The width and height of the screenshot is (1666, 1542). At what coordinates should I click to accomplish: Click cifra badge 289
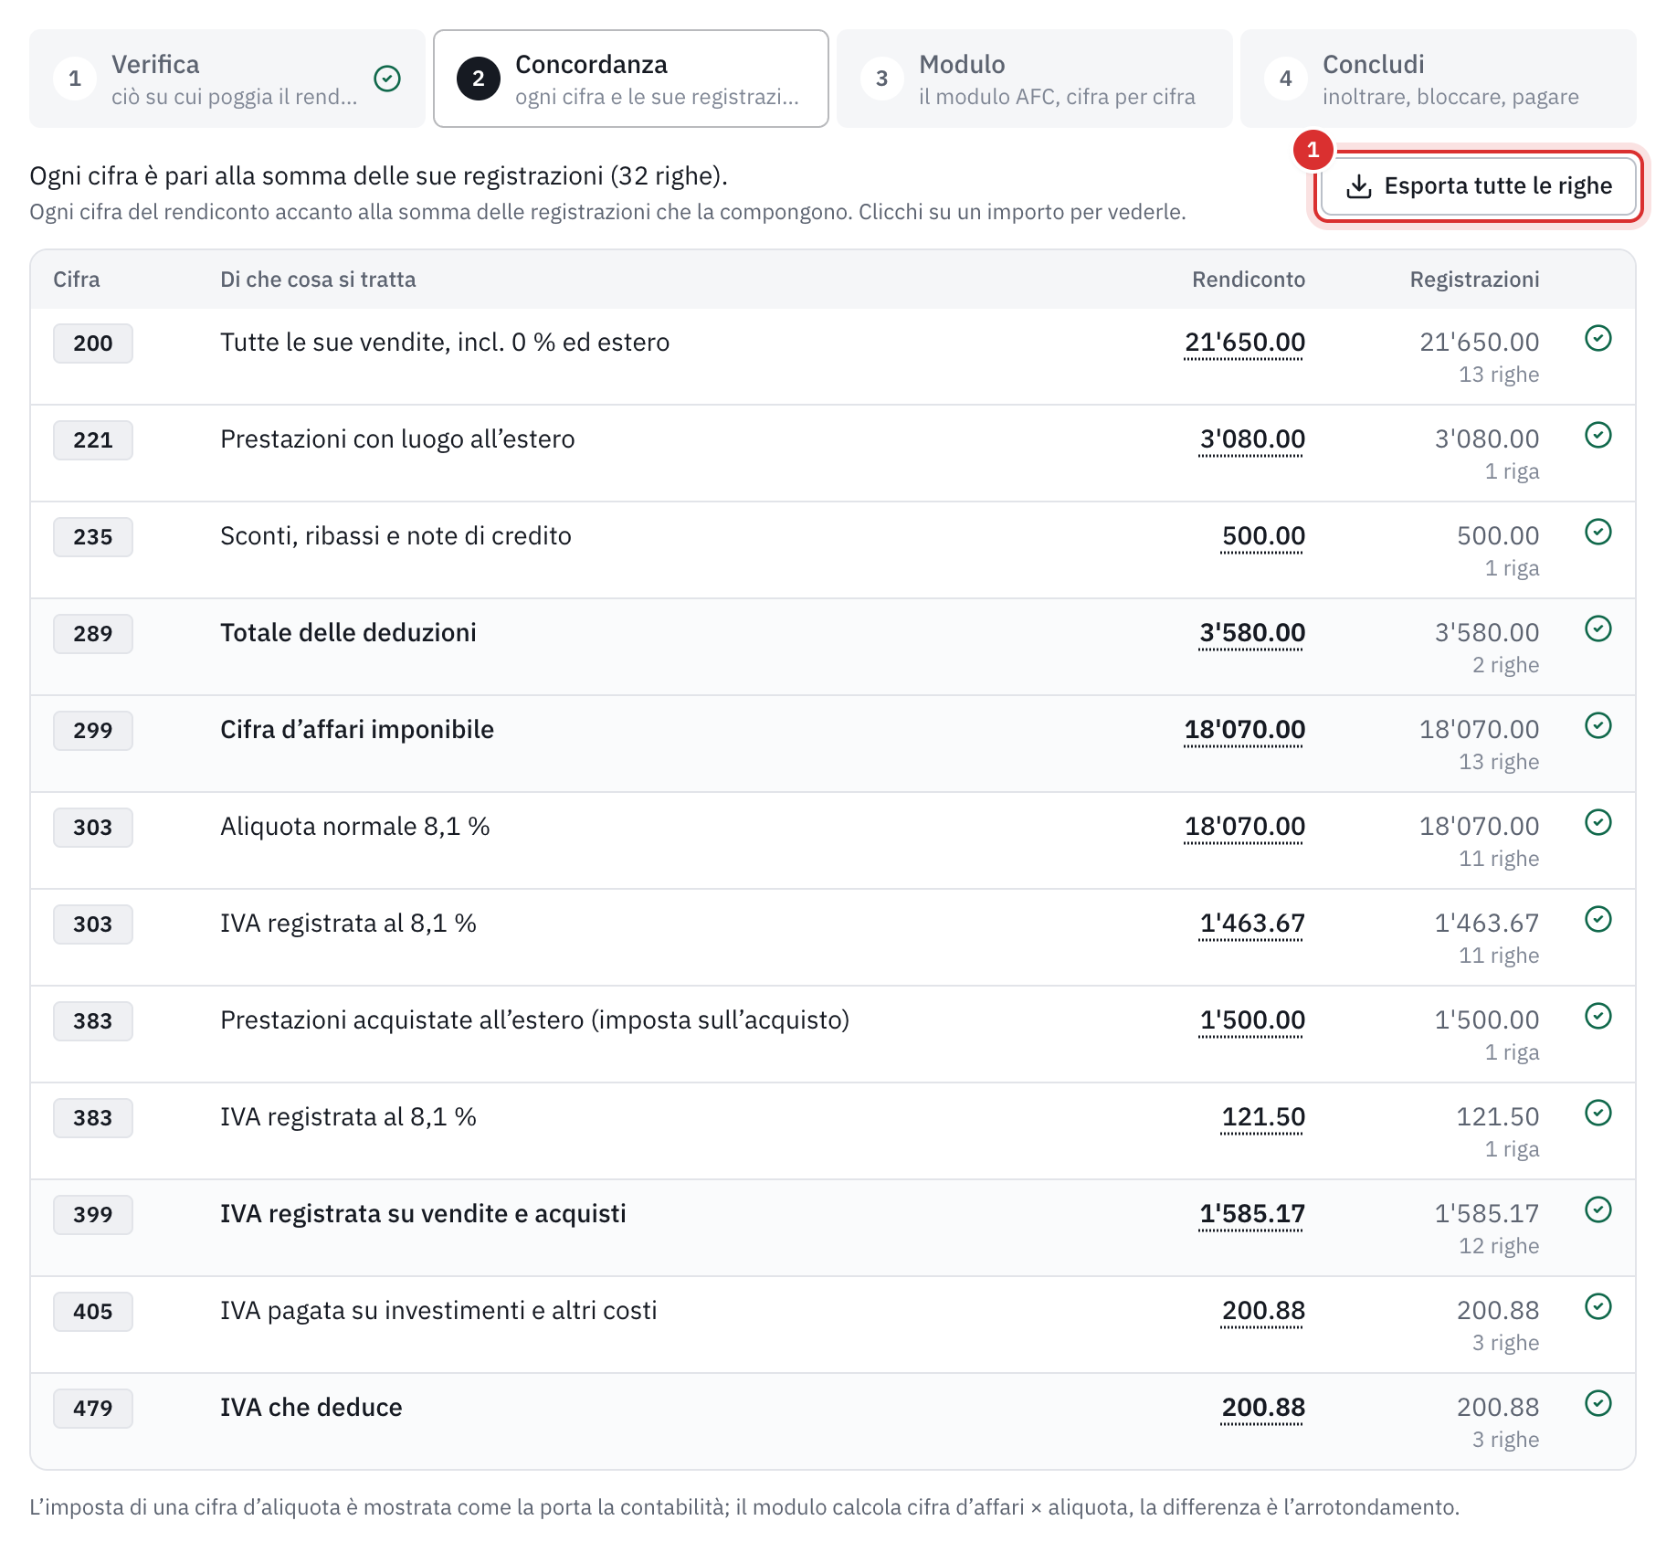pos(93,634)
